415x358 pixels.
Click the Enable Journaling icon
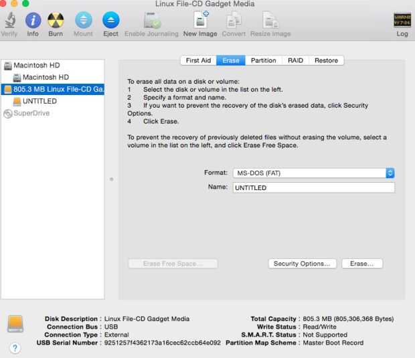click(152, 20)
